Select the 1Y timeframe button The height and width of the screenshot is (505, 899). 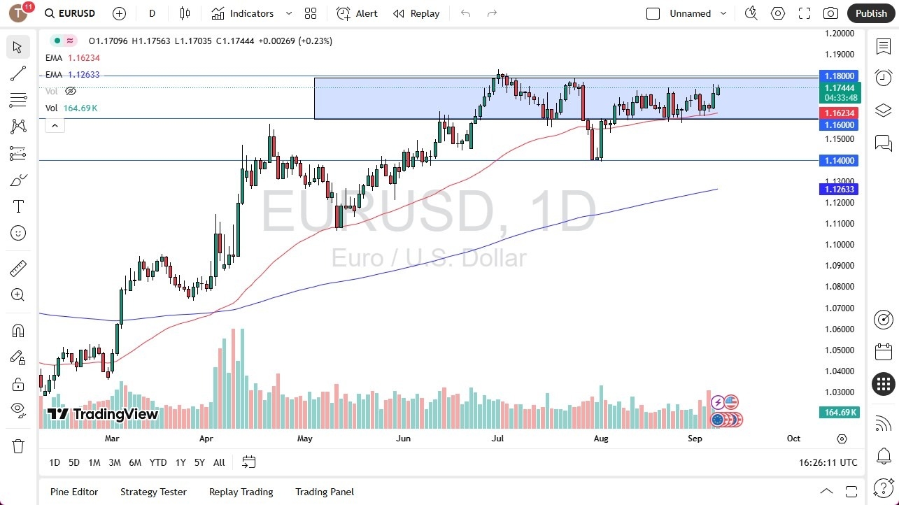click(x=180, y=462)
